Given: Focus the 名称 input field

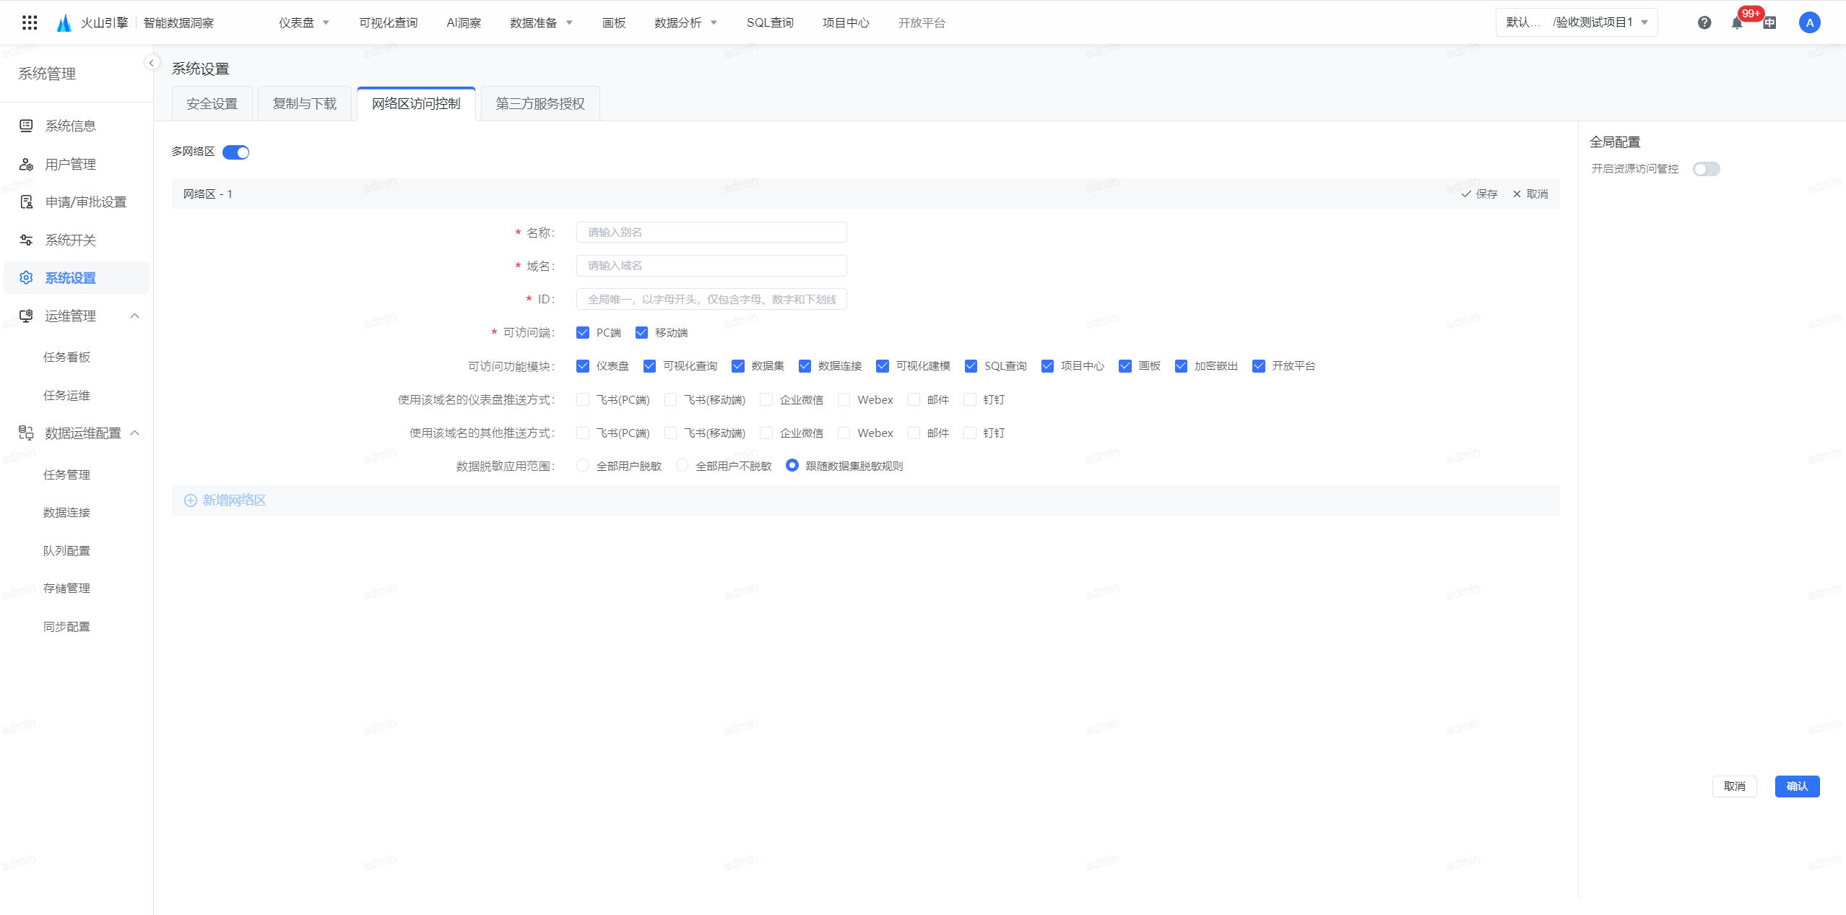Looking at the screenshot, I should (x=711, y=233).
